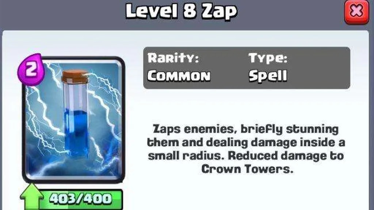Select the 'Crown Towers.' text

click(x=247, y=169)
